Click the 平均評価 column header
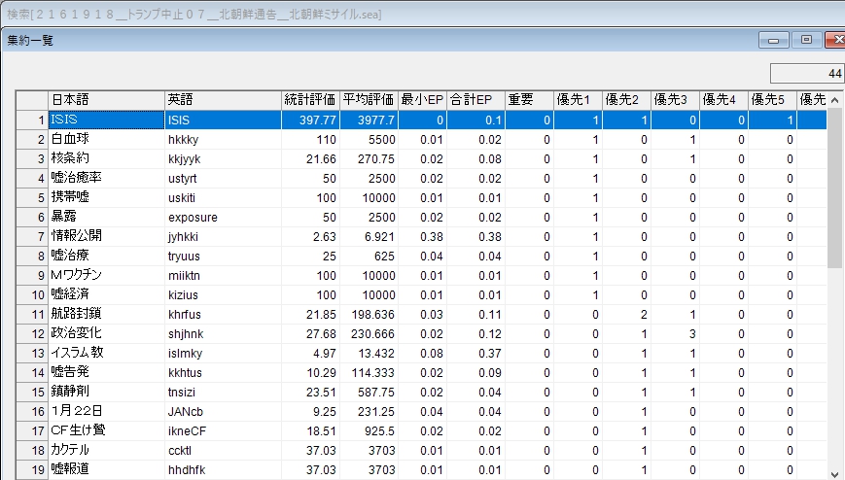The height and width of the screenshot is (480, 845). point(369,100)
